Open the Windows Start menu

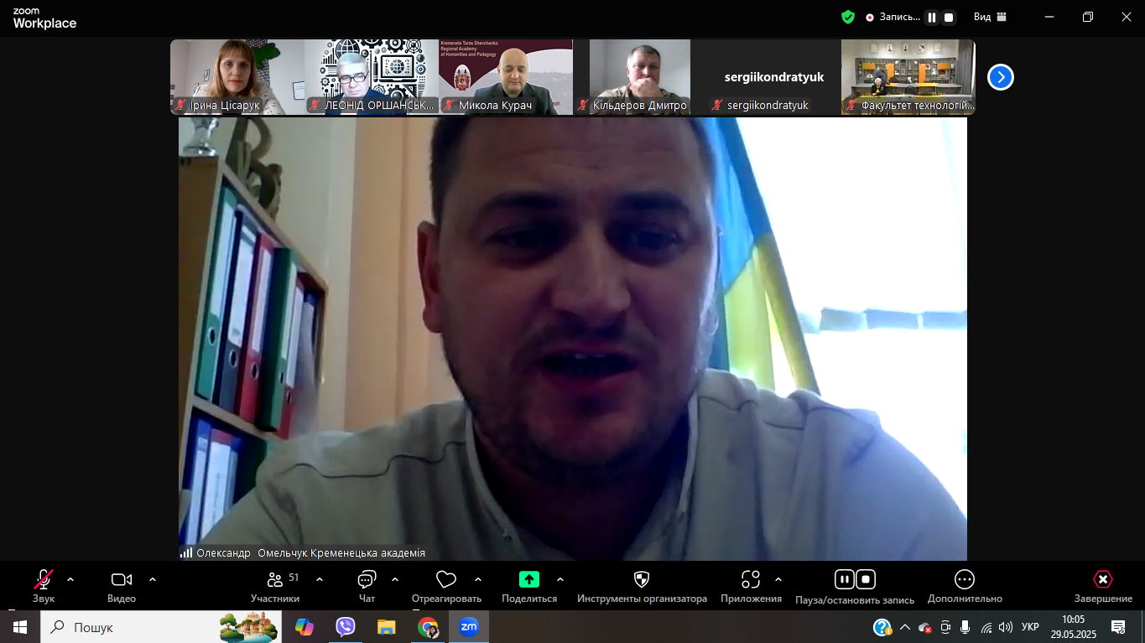coord(18,626)
